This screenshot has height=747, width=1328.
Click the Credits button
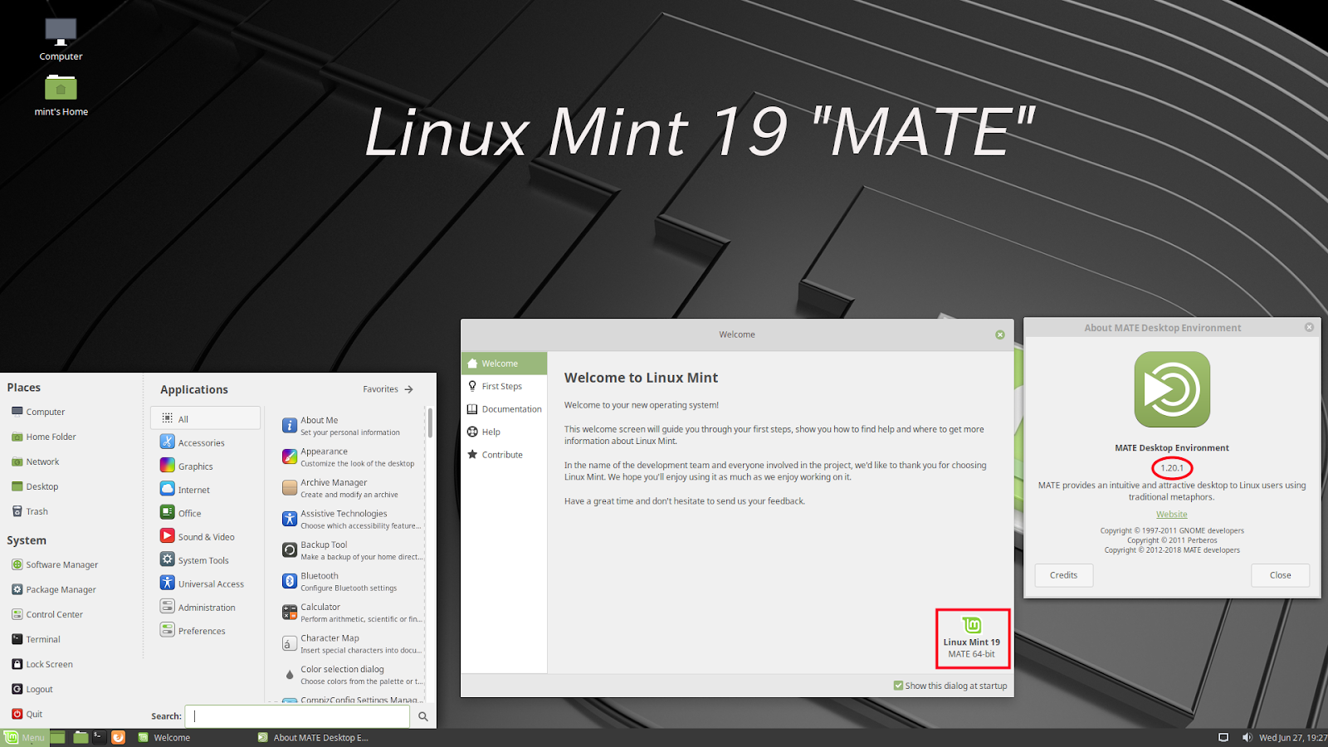click(x=1063, y=574)
